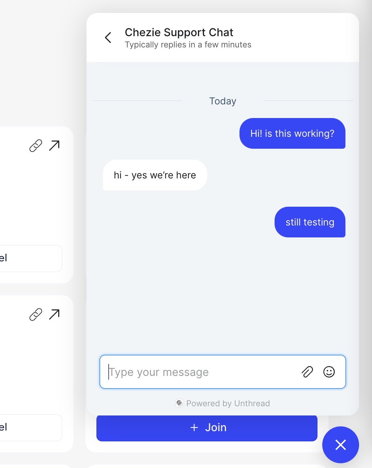Open the emoji picker smiley icon

(x=329, y=372)
